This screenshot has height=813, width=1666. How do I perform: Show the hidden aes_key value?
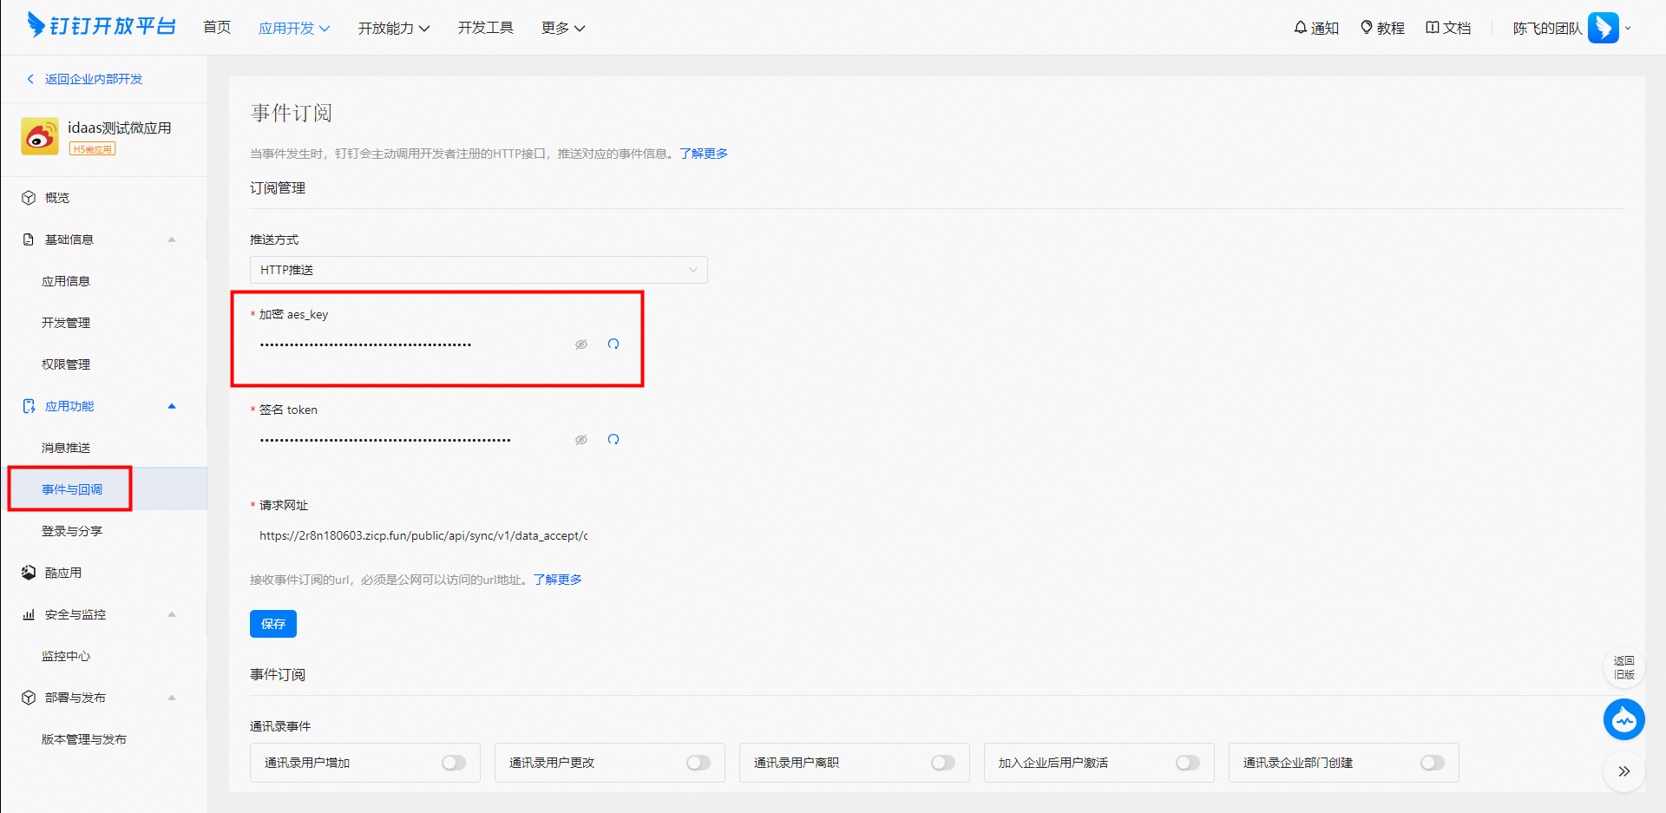[x=581, y=344]
